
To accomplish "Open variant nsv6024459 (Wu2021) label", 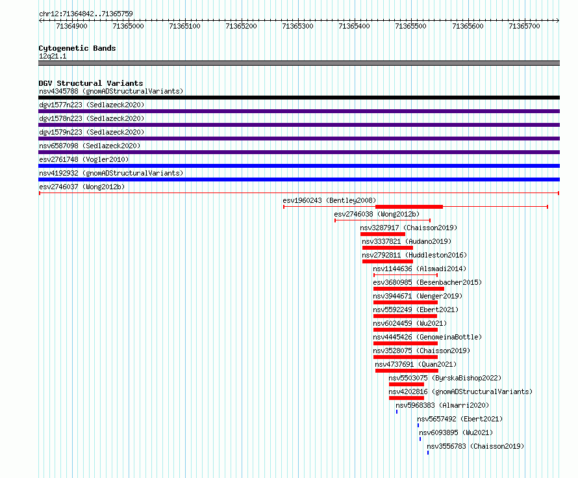I will click(x=410, y=323).
